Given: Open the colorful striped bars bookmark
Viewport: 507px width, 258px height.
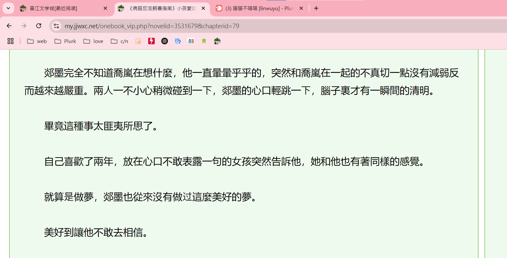Looking at the screenshot, I should point(191,41).
